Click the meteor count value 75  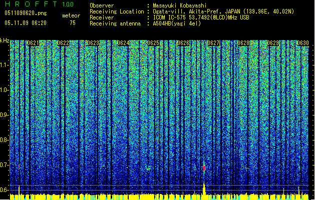[x=73, y=23]
